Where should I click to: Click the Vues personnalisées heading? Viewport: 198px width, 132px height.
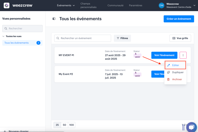(16, 19)
